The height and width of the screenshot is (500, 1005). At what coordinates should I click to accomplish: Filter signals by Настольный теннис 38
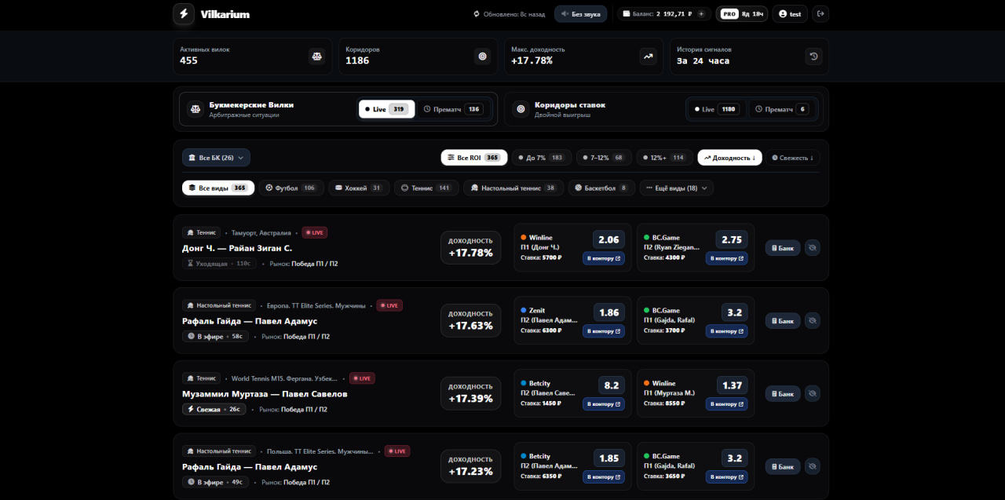(513, 188)
